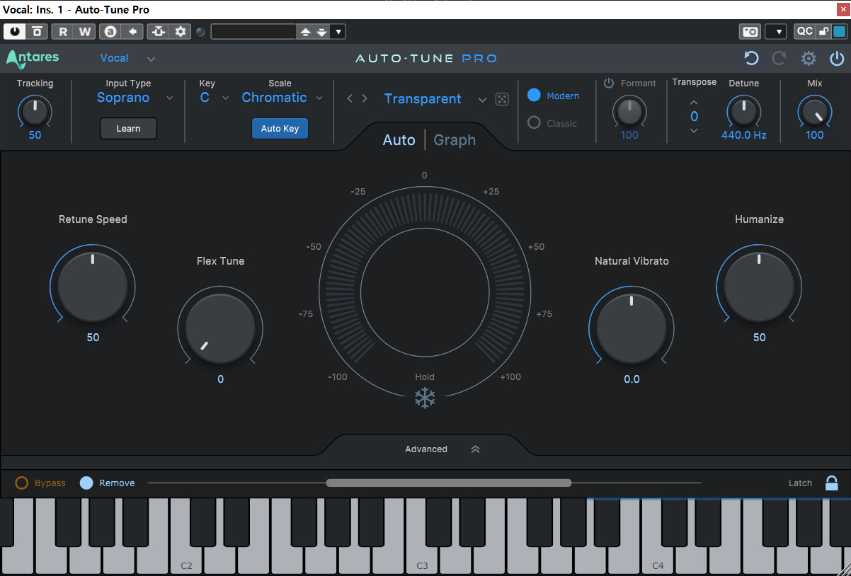Select the Bypass radio button
This screenshot has height=576, width=851.
point(22,483)
